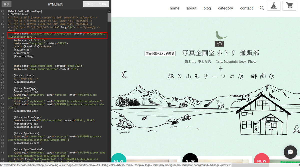Open the shopping cart icon
This screenshot has width=300, height=167.
coord(289,6)
